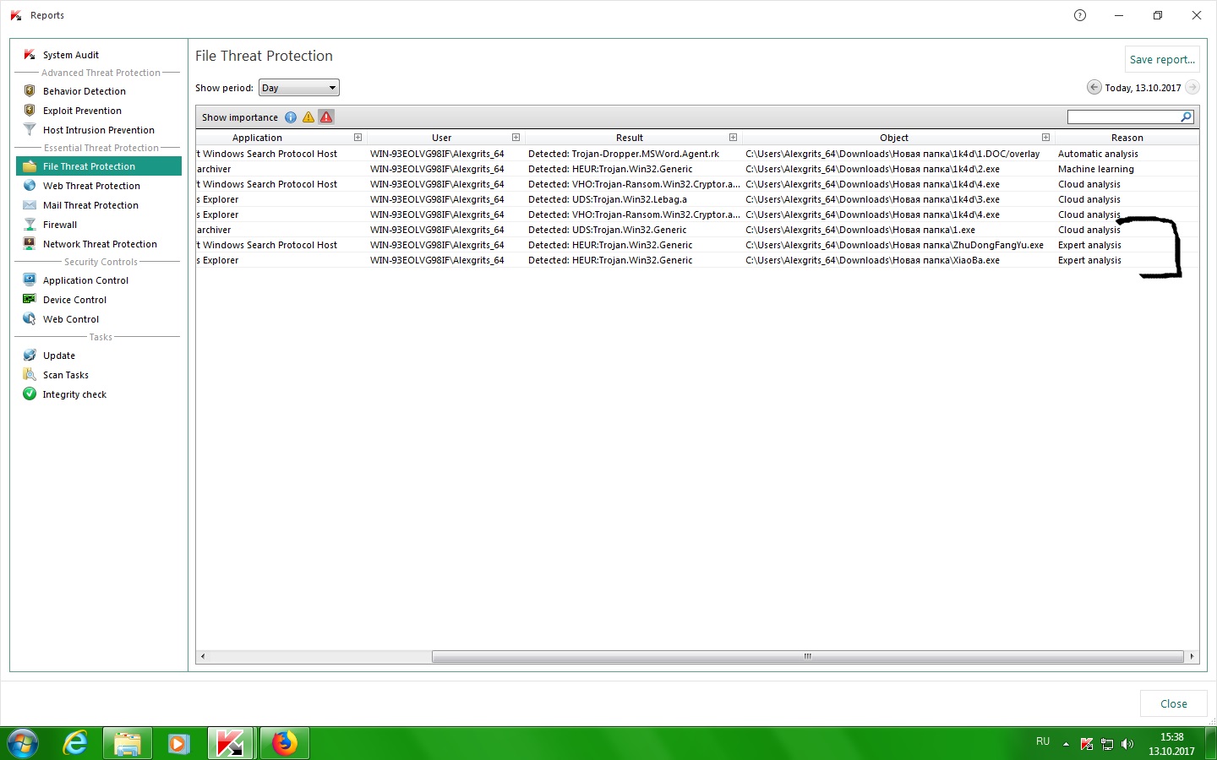
Task: Go to previous day with left arrow
Action: (1094, 88)
